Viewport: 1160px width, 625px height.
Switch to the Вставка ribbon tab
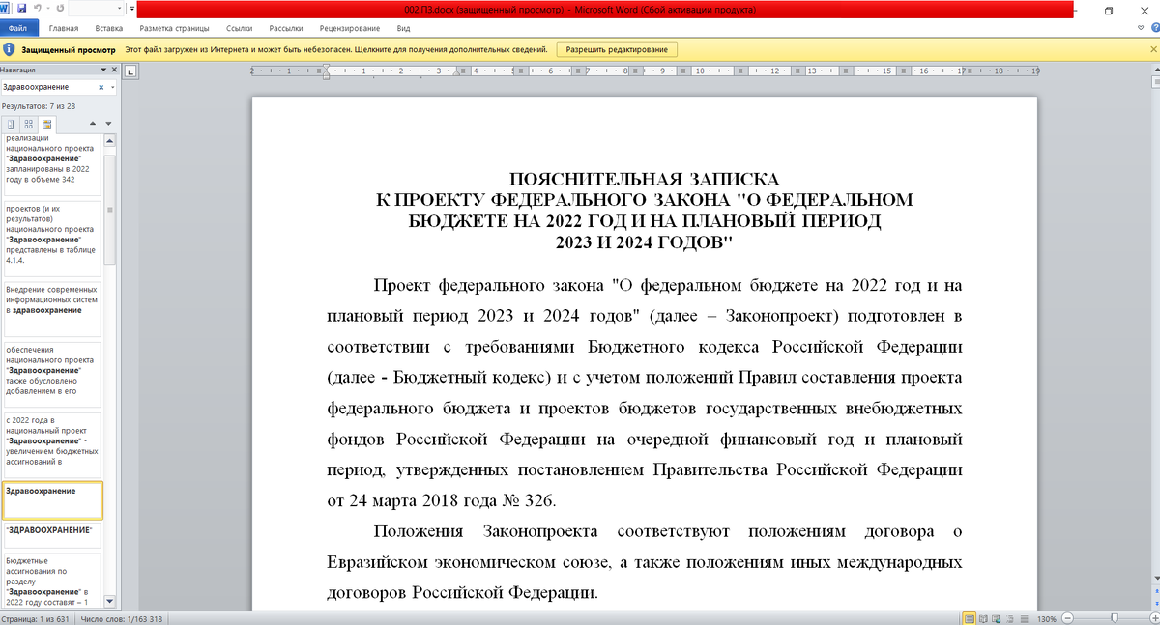109,29
